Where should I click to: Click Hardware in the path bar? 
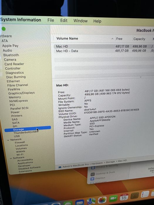tap(97, 163)
